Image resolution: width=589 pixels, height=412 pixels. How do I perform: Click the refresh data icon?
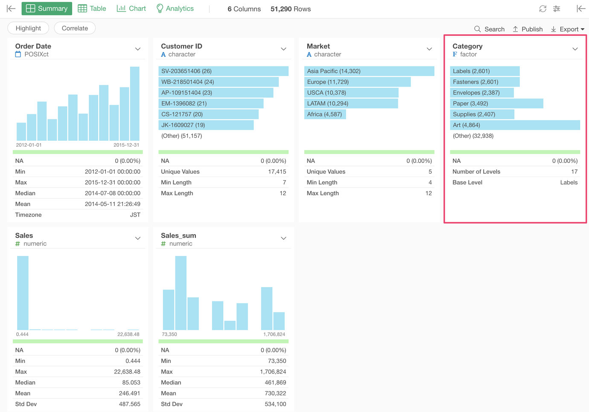coord(542,9)
